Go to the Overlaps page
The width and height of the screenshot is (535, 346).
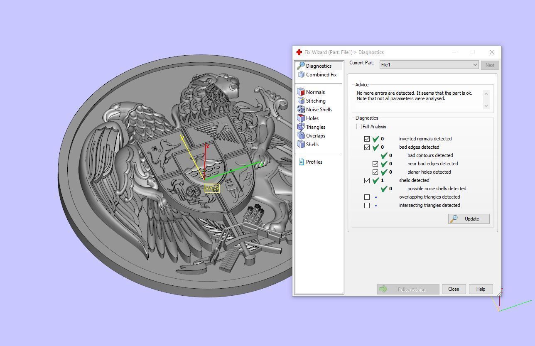(x=316, y=136)
